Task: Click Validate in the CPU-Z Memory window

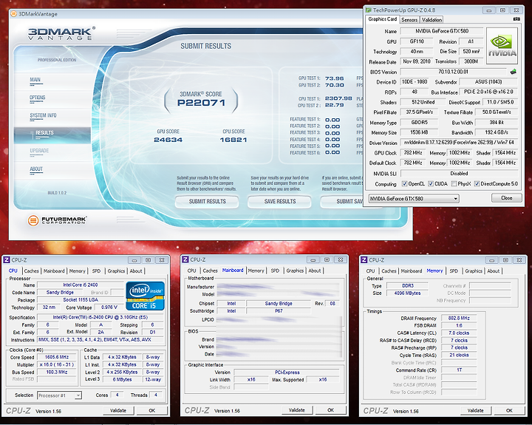Action: pos(476,410)
